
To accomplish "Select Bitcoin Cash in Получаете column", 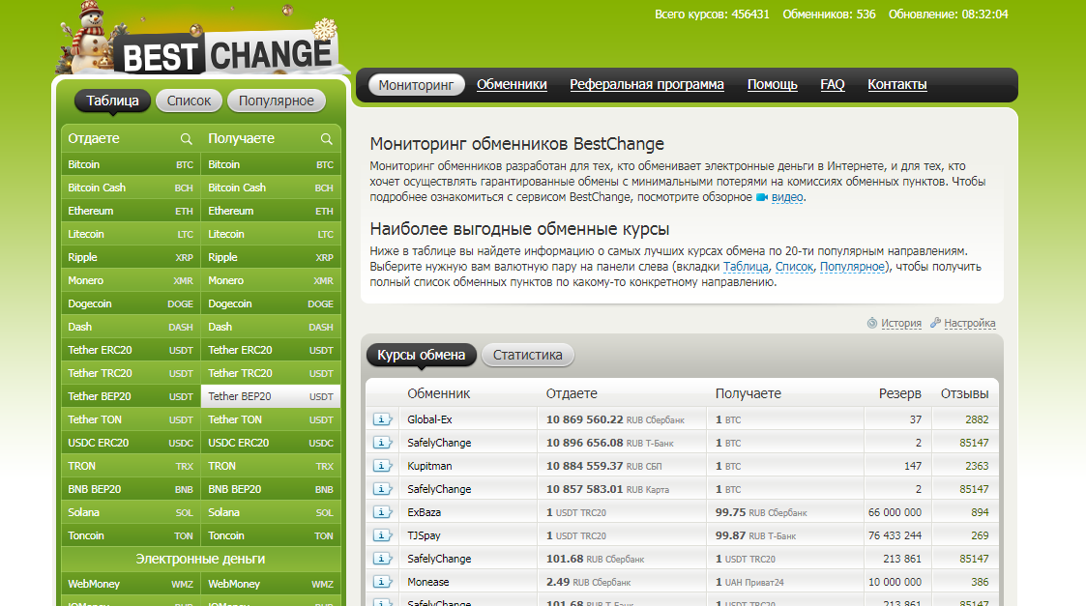I will [271, 188].
